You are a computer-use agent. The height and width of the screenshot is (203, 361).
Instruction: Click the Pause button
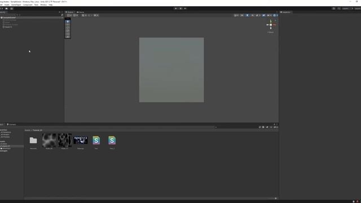click(x=180, y=8)
